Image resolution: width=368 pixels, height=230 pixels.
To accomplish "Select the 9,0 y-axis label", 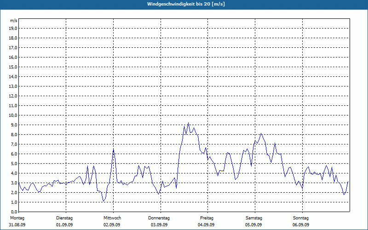I will pyautogui.click(x=13, y=125).
